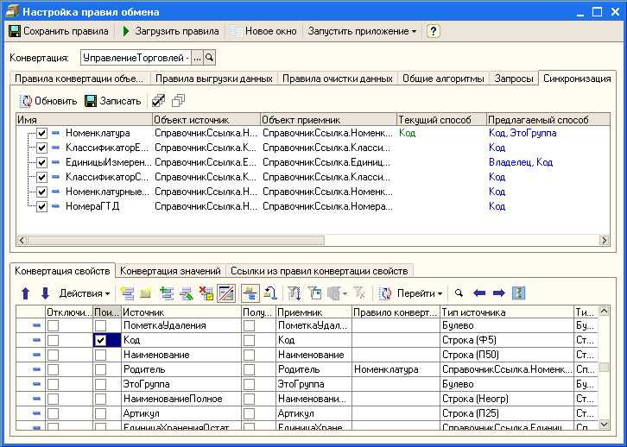Click the up arrow of properties scrollbar
Image resolution: width=627 pixels, height=447 pixels.
605,311
